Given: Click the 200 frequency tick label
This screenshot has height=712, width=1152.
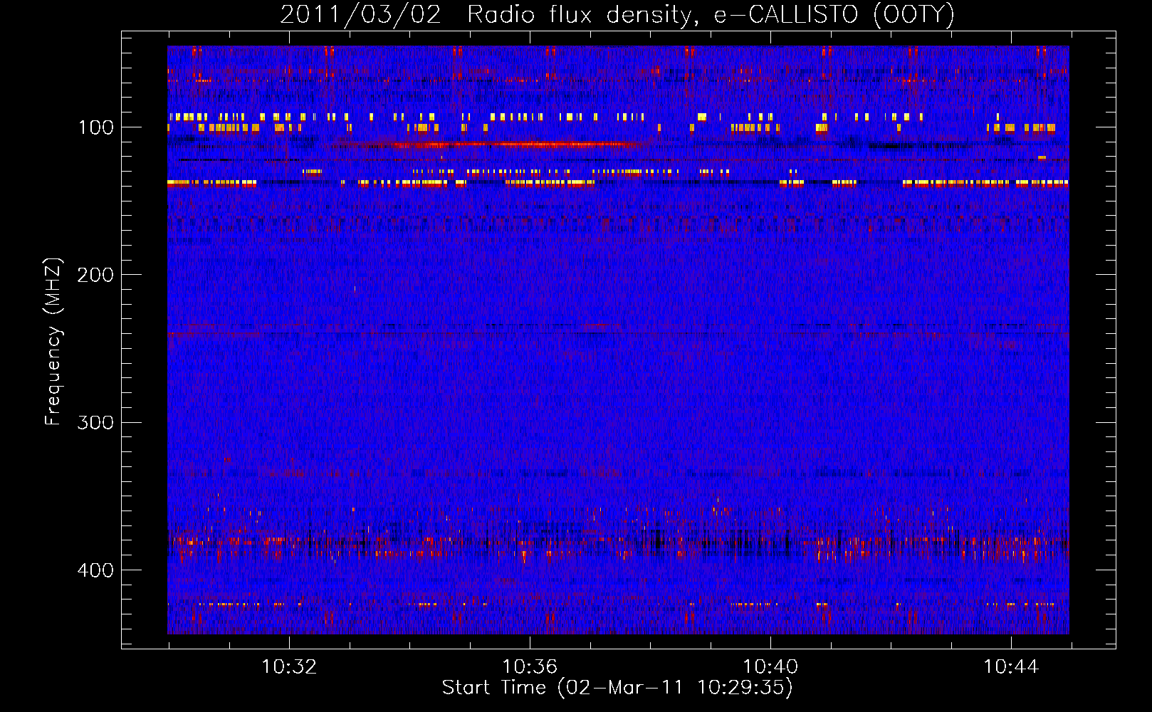Looking at the screenshot, I should [95, 275].
